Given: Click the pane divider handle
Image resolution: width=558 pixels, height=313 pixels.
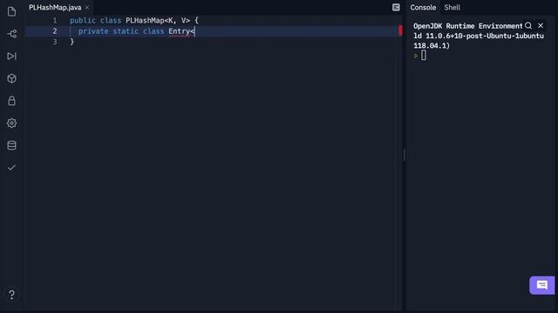Looking at the screenshot, I should pyautogui.click(x=405, y=155).
